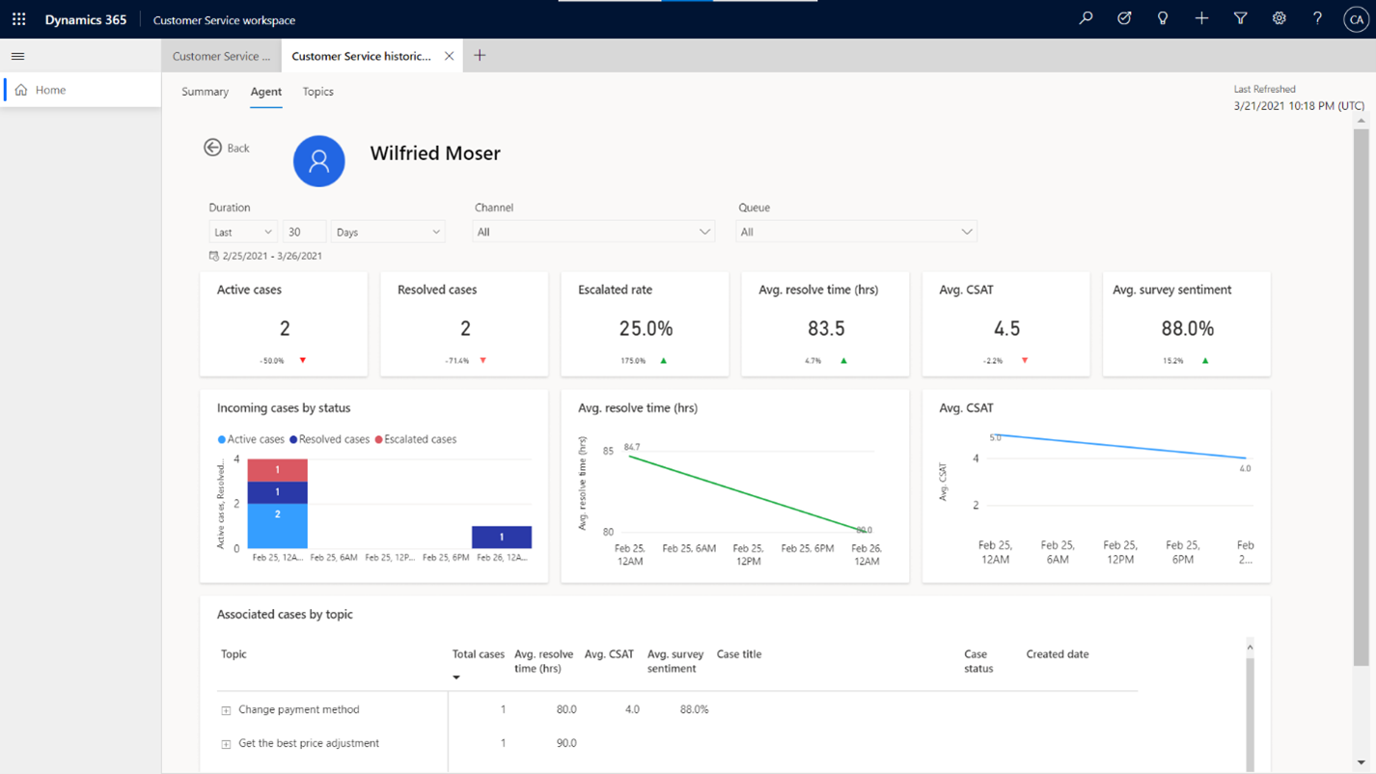Click the Active cases legend item

pyautogui.click(x=251, y=439)
